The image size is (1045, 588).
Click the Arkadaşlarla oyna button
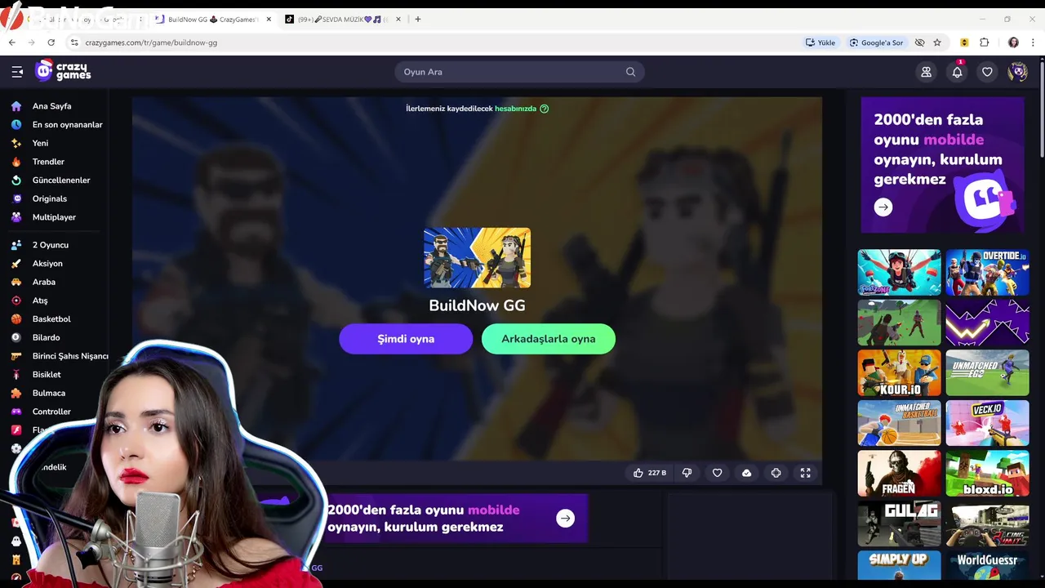pyautogui.click(x=549, y=339)
